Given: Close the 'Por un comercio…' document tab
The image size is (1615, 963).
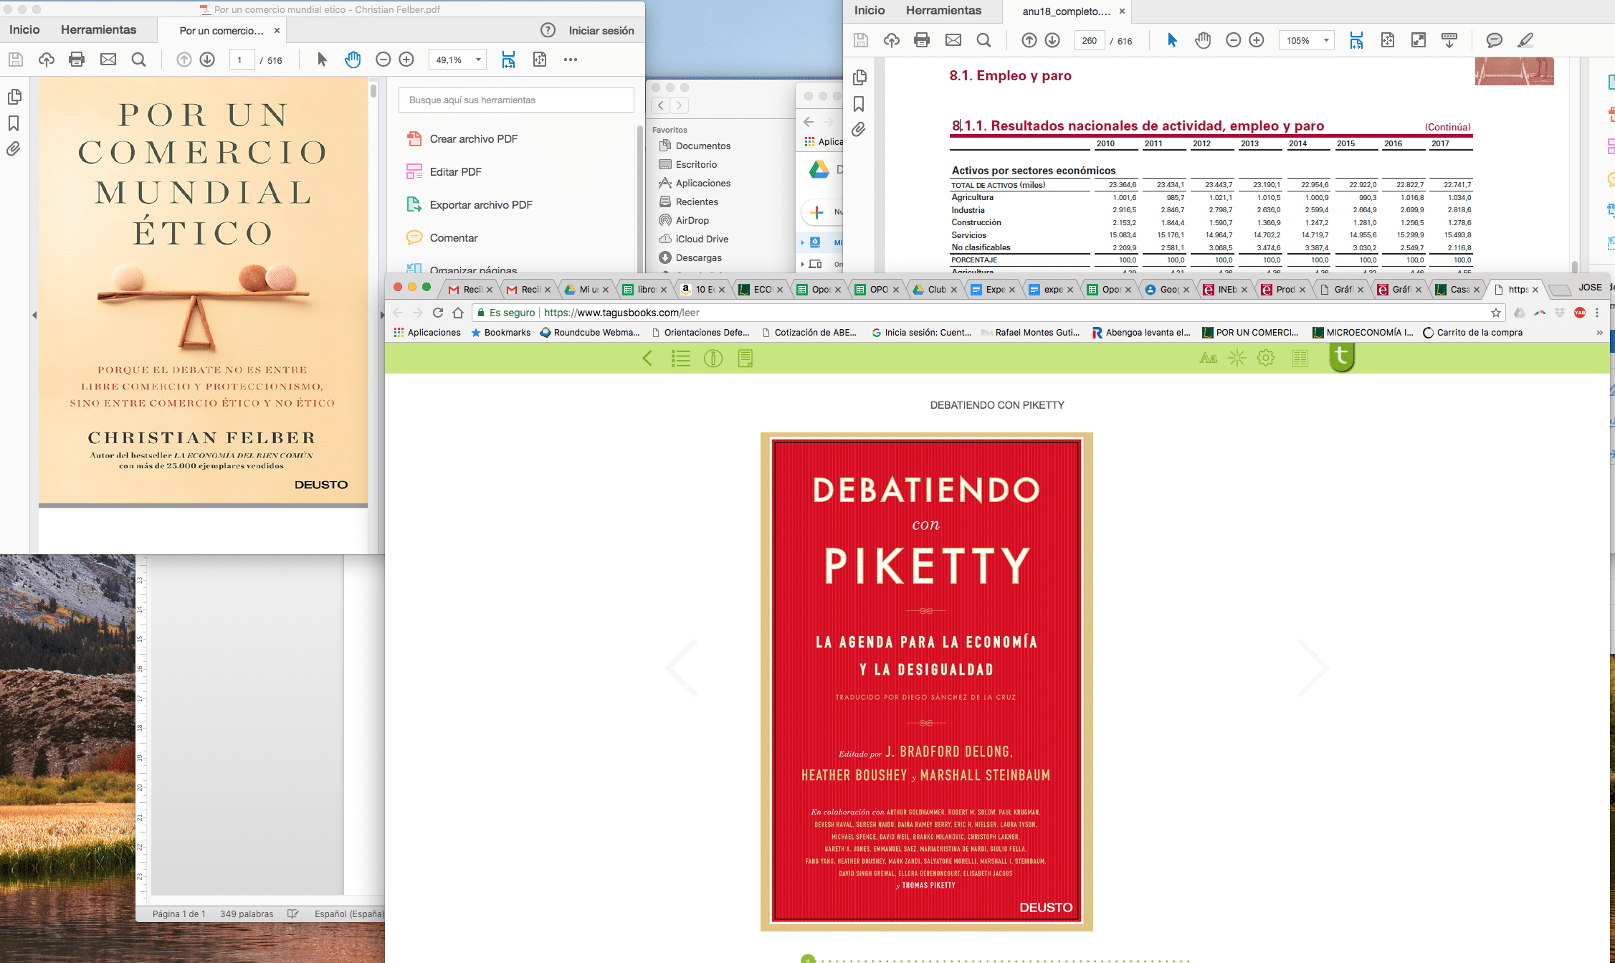Looking at the screenshot, I should [x=277, y=31].
